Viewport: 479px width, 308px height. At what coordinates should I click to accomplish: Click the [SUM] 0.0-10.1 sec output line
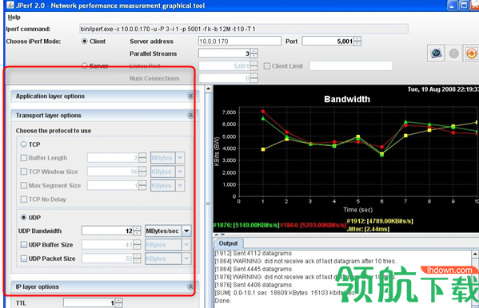pyautogui.click(x=284, y=293)
